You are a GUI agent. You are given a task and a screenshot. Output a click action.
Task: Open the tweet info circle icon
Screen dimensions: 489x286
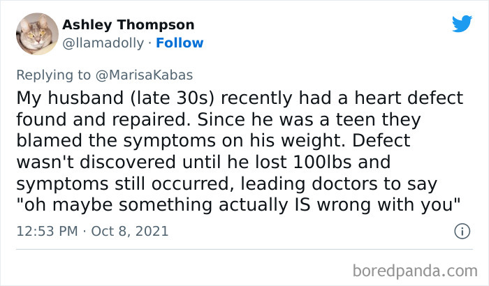click(461, 231)
